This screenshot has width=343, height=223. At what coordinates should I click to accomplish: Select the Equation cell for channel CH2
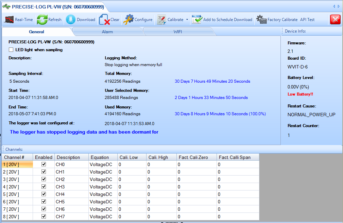pyautogui.click(x=103, y=179)
